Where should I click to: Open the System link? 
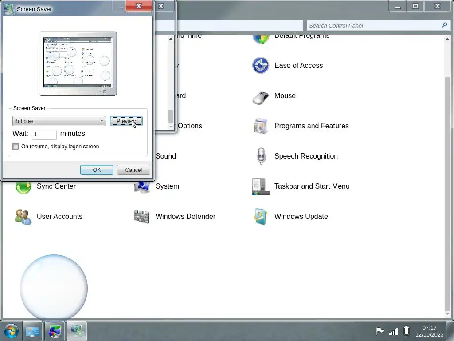(167, 186)
